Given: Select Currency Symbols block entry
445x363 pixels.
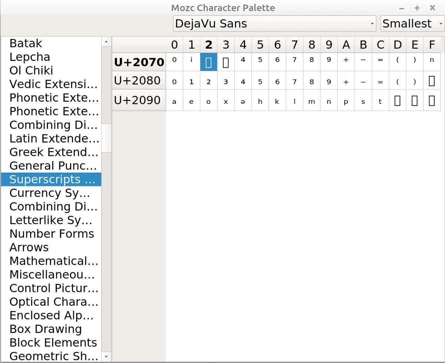Looking at the screenshot, I should tap(51, 193).
